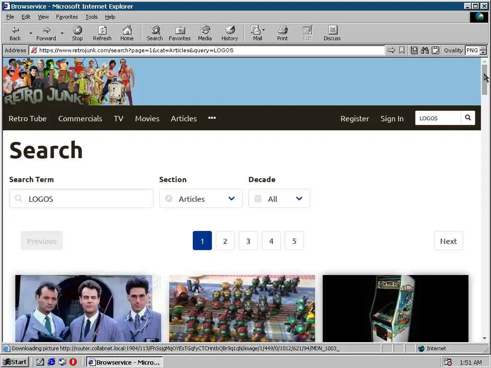
Task: Refresh the current page
Action: (x=102, y=34)
